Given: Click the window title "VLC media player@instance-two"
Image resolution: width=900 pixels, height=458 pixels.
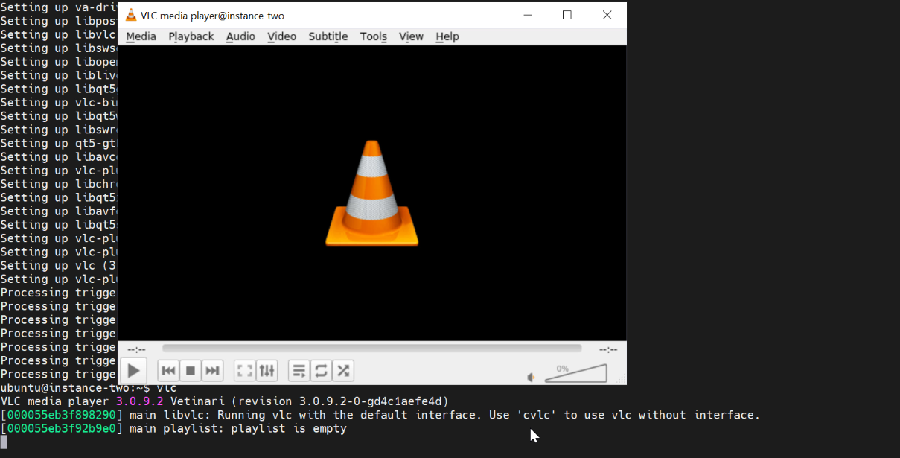Looking at the screenshot, I should click(x=212, y=16).
